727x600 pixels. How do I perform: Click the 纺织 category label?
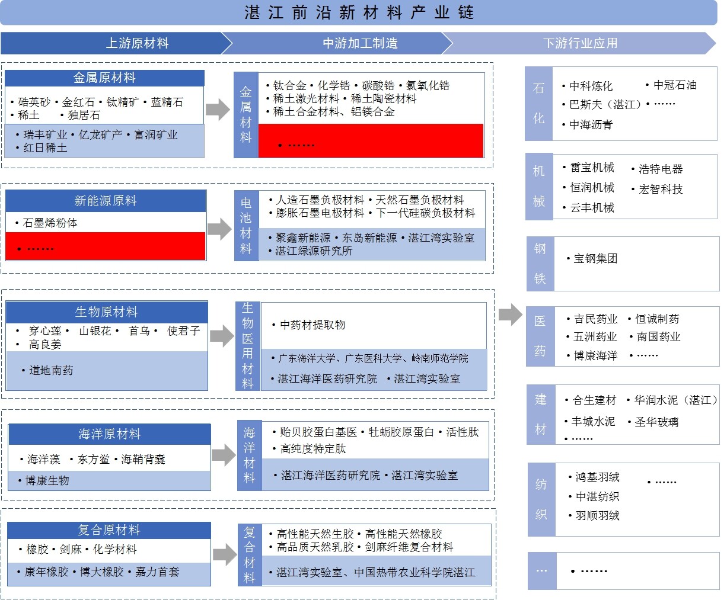541,499
